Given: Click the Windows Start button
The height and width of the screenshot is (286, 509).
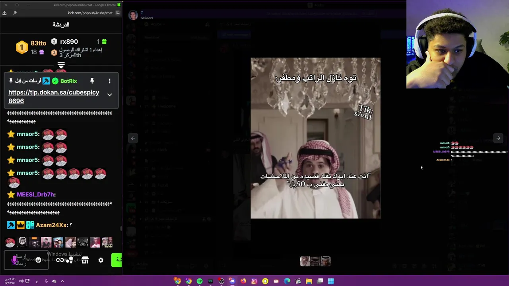Looking at the screenshot, I should (331, 281).
